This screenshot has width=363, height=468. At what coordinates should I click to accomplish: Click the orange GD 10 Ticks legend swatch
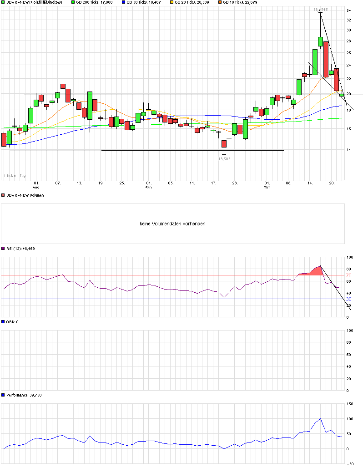tap(220, 2)
